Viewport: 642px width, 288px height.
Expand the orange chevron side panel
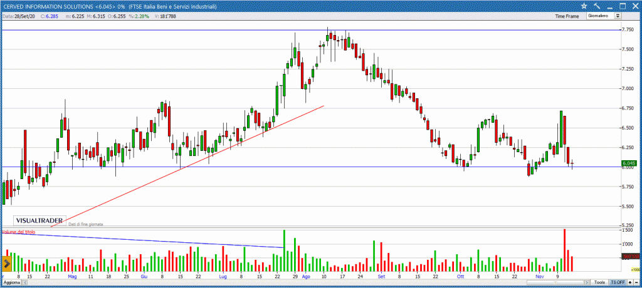[x=6, y=264]
